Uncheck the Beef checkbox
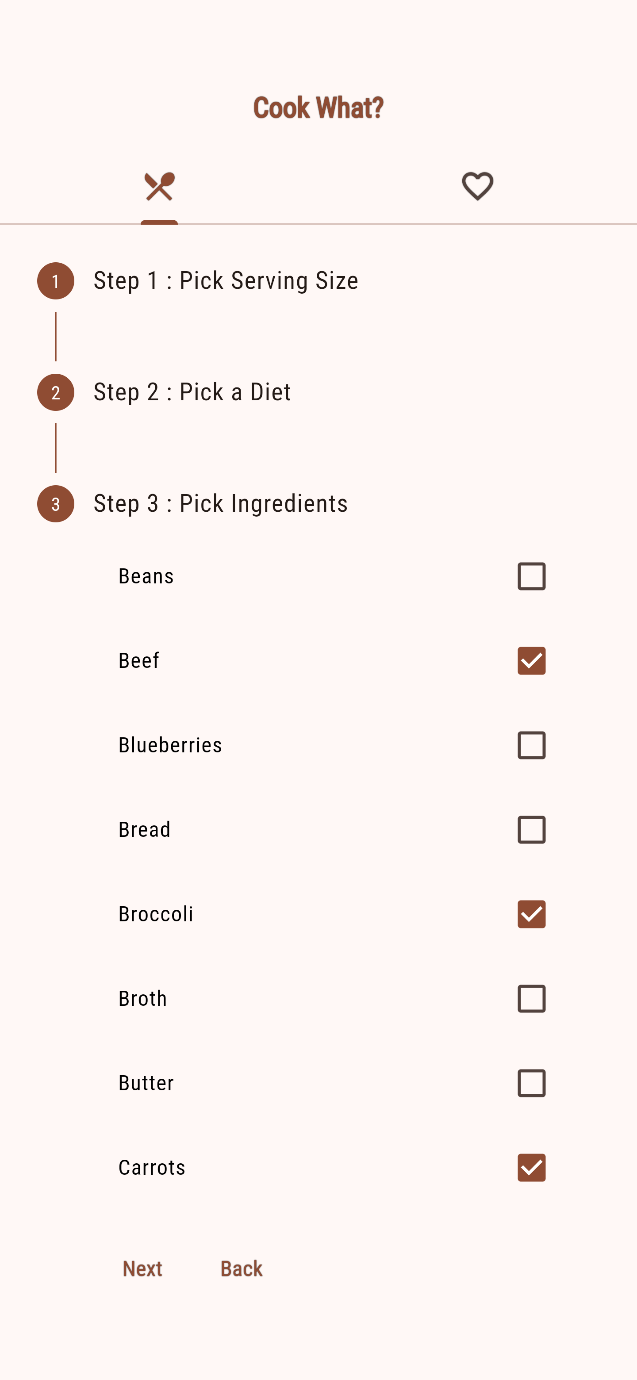This screenshot has width=637, height=1380. click(531, 660)
